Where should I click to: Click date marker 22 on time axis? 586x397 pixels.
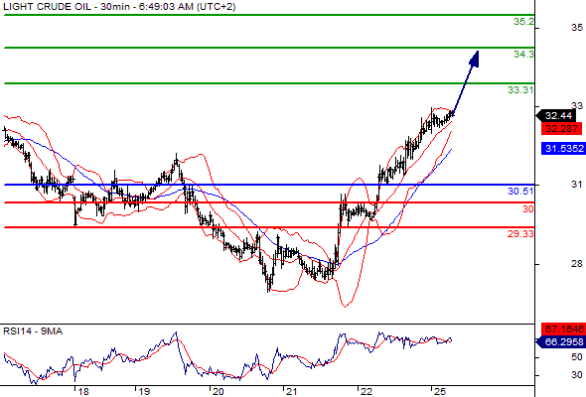366,391
